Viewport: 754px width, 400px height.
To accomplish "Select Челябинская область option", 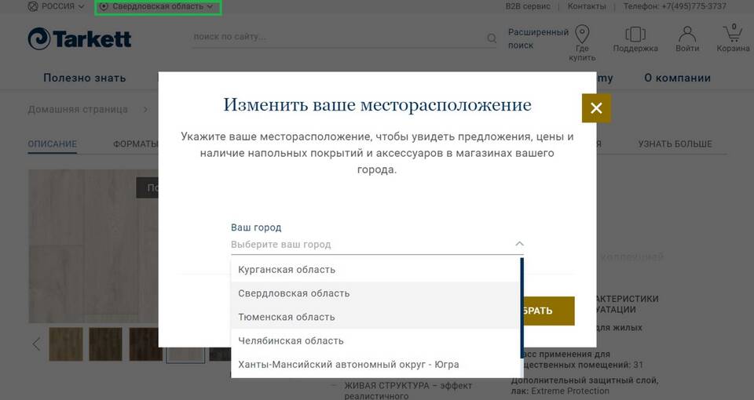I will pyautogui.click(x=375, y=341).
